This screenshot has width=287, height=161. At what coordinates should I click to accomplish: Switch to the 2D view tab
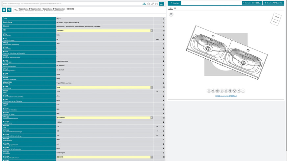[x=175, y=8]
